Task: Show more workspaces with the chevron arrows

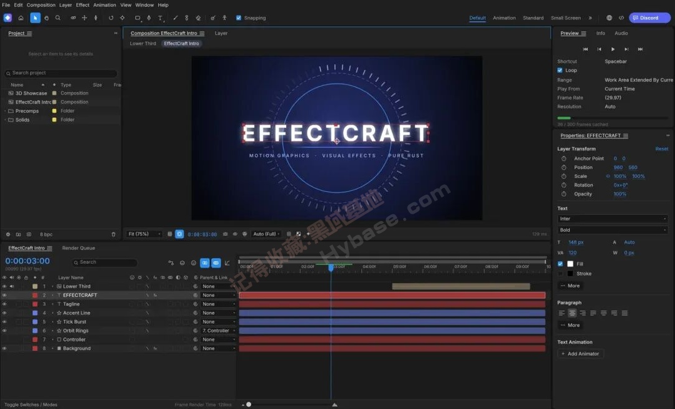Action: pyautogui.click(x=590, y=18)
